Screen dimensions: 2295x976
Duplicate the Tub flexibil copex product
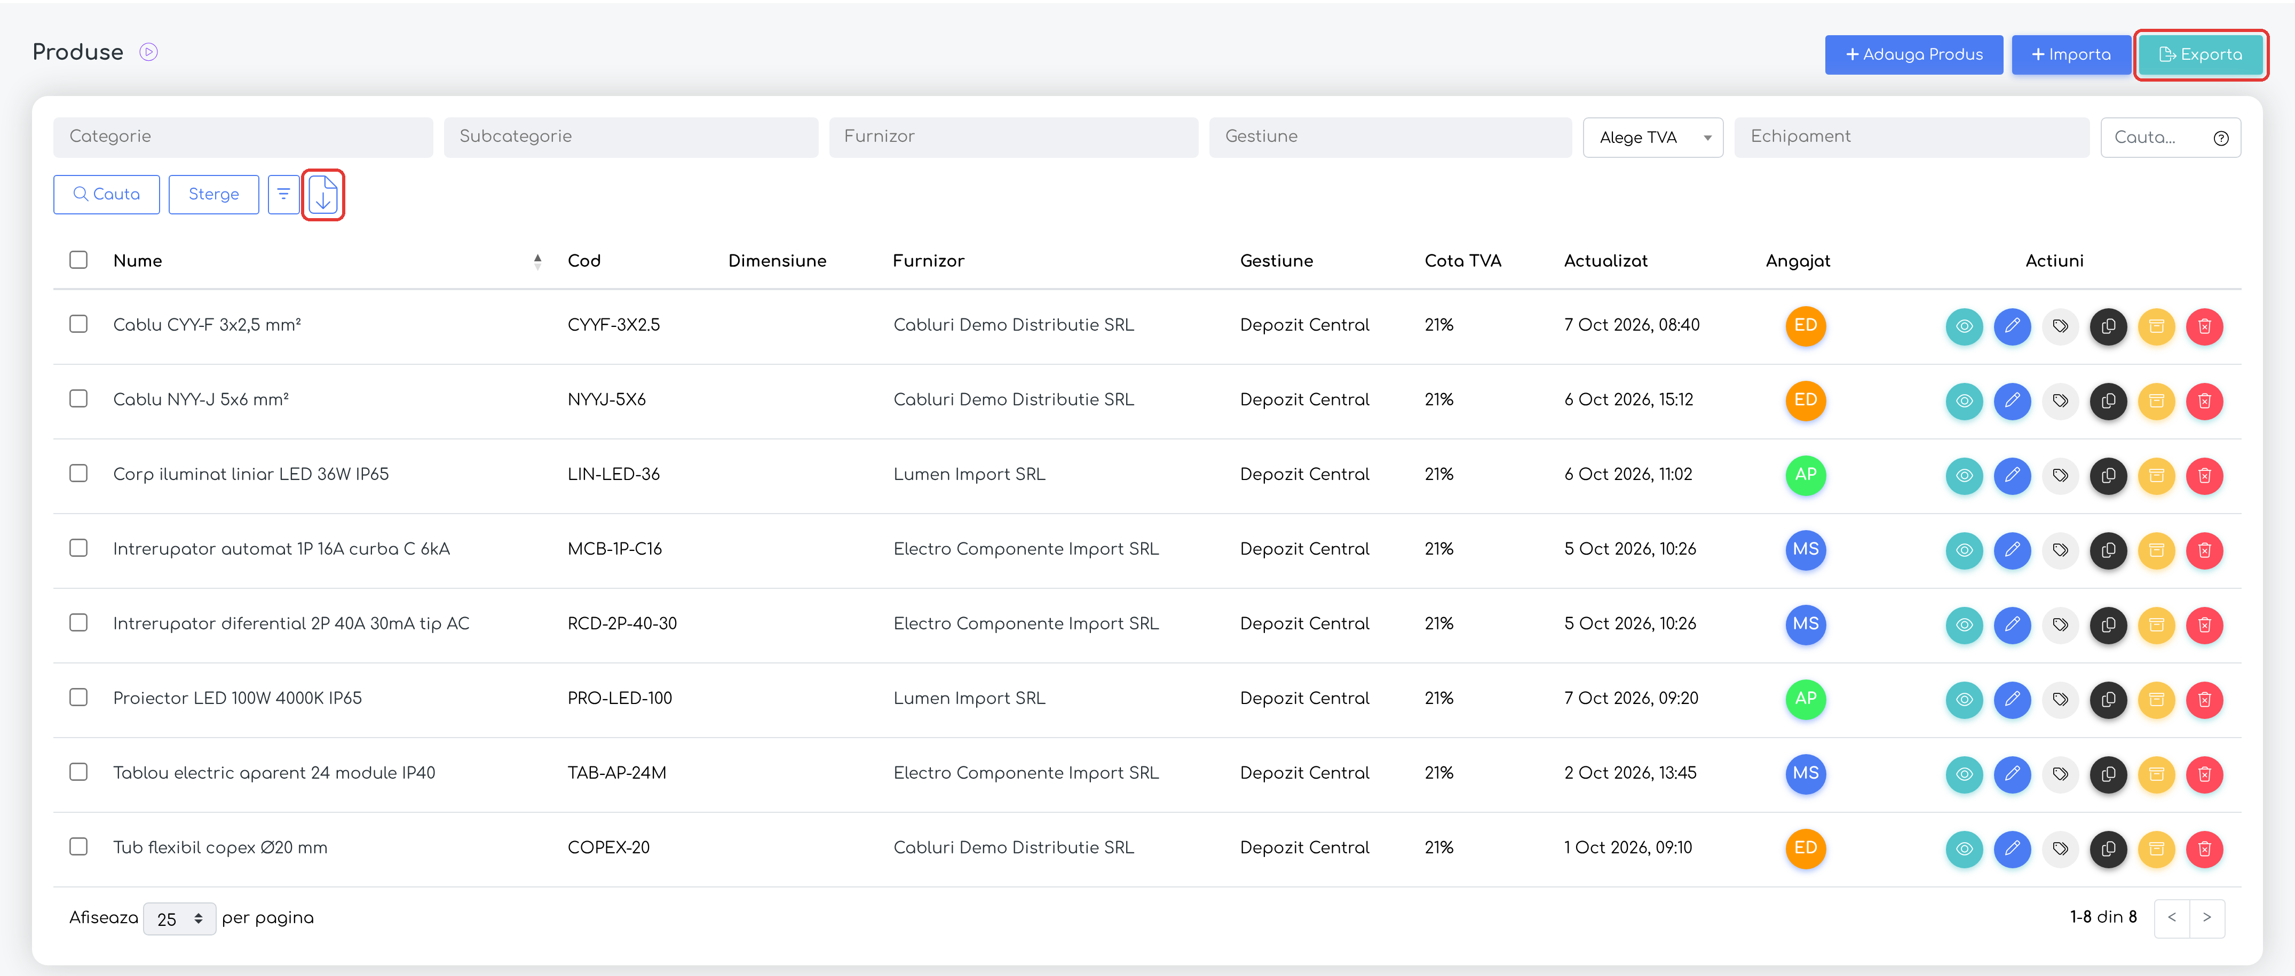pos(2108,850)
